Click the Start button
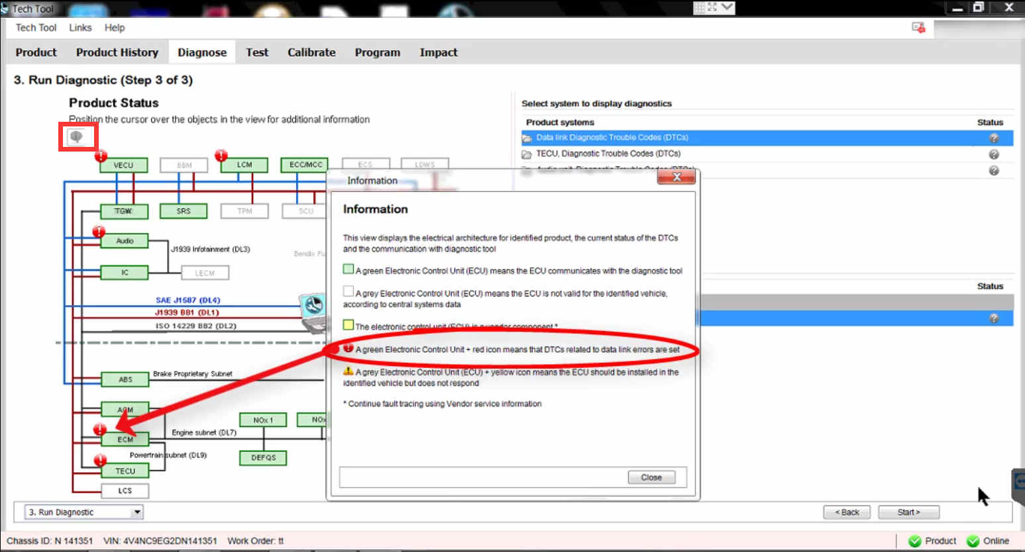Viewport: 1025px width, 552px height. click(x=908, y=512)
